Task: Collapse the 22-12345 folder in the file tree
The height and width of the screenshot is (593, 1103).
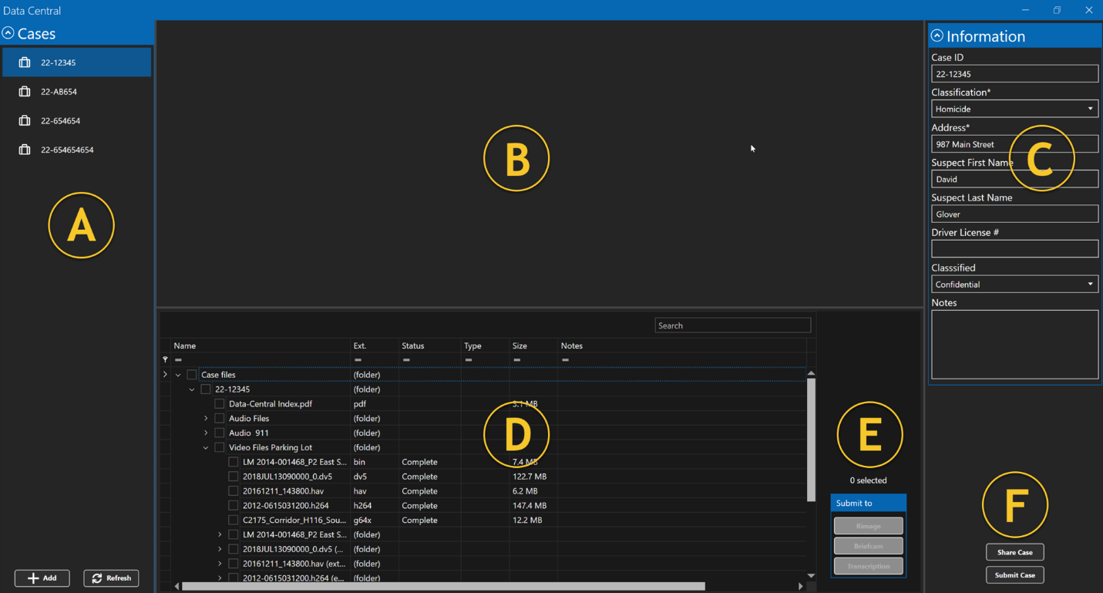Action: coord(192,389)
